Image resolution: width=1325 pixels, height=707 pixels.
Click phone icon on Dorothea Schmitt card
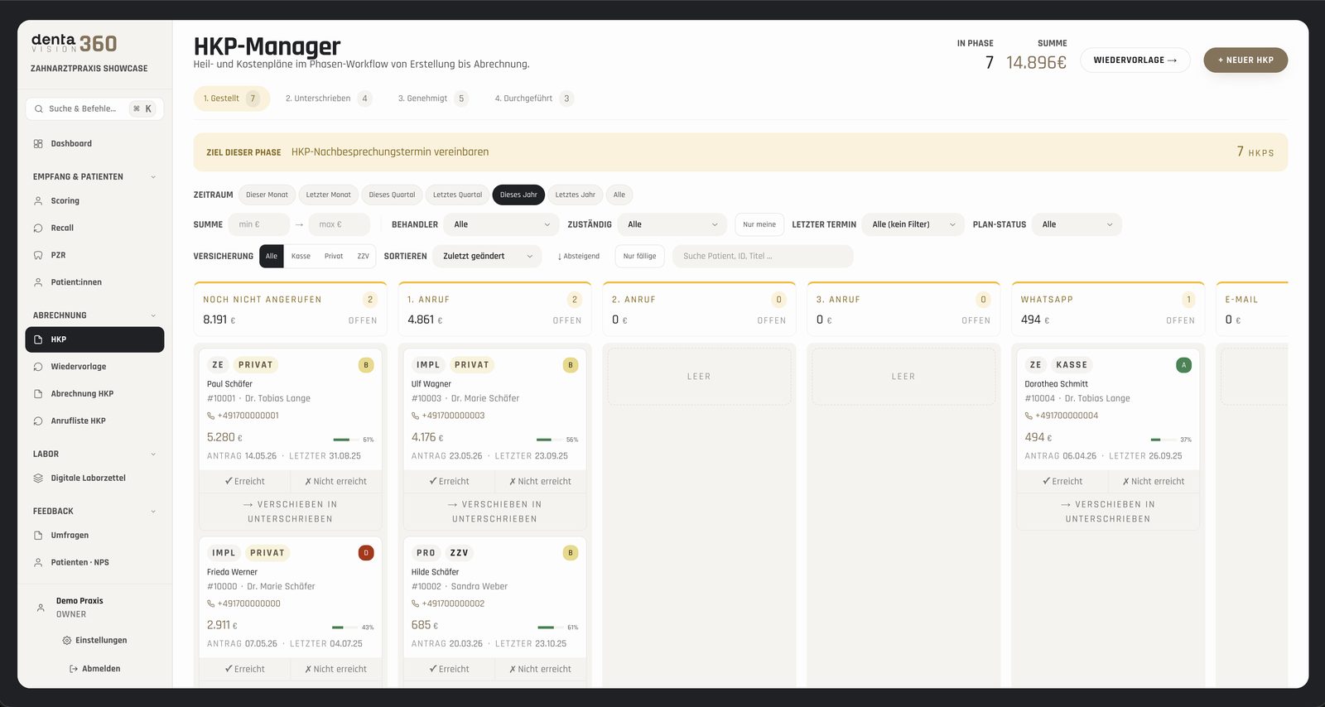(1029, 416)
